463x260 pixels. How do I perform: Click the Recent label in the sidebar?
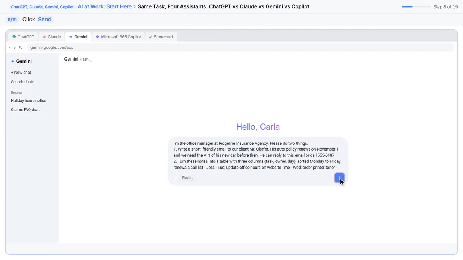click(16, 92)
